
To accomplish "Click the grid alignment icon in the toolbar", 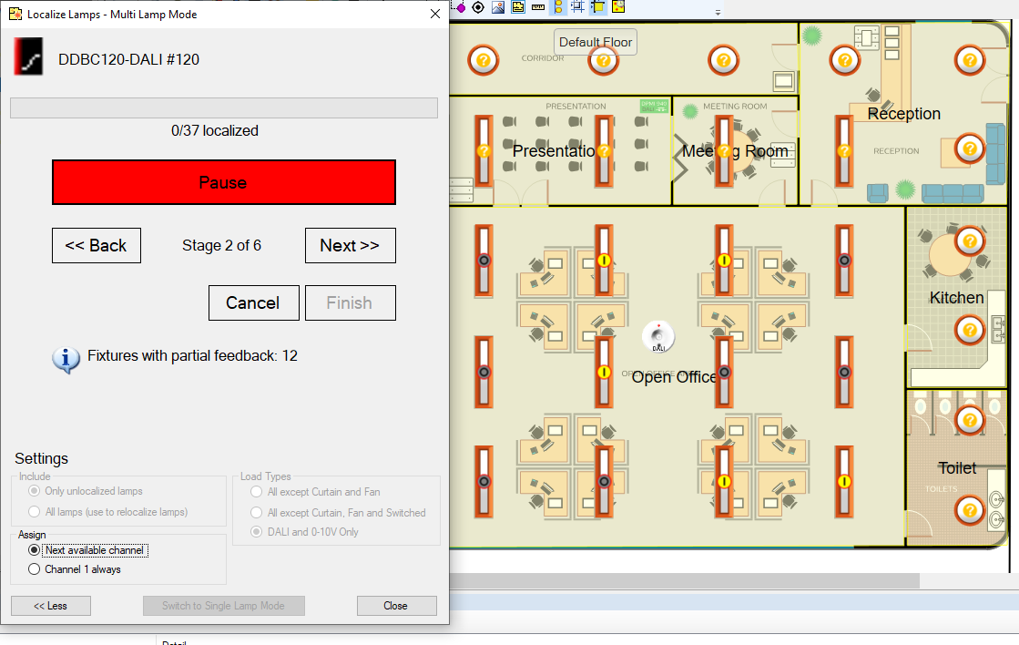I will pyautogui.click(x=576, y=7).
